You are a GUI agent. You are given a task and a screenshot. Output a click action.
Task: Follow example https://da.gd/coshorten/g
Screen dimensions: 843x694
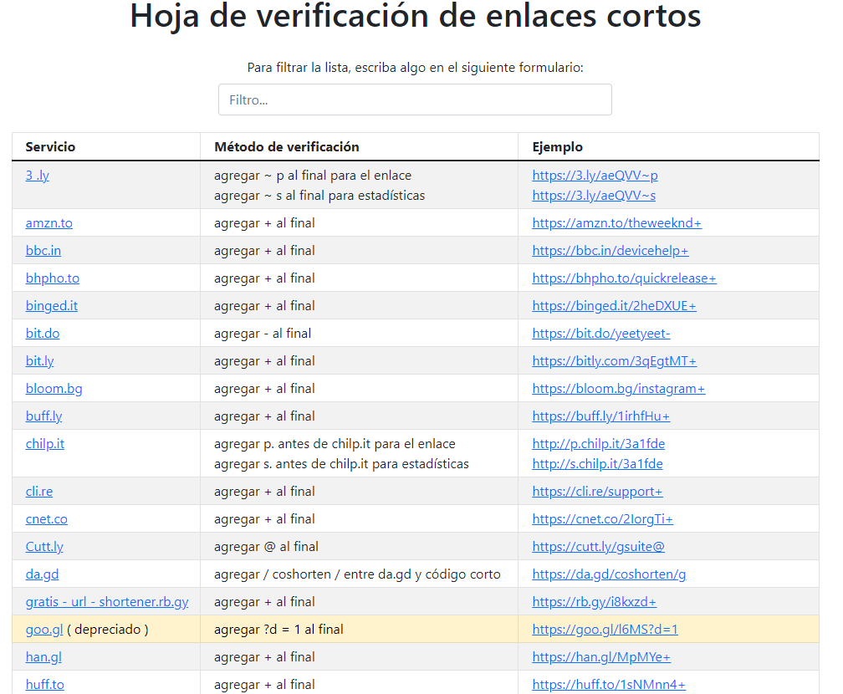point(609,574)
